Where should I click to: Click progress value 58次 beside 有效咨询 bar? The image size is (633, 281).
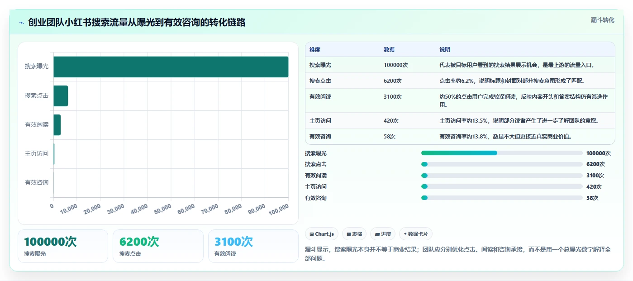tap(592, 198)
